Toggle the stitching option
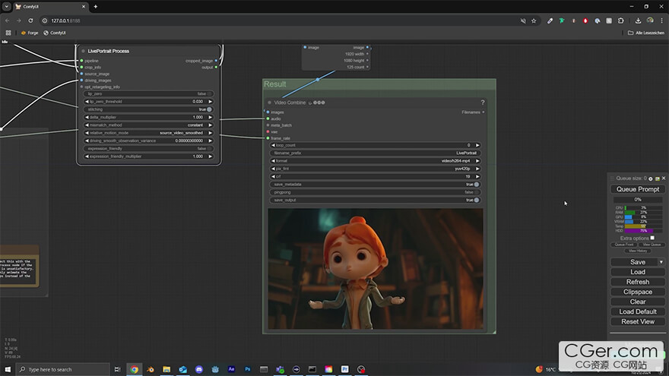669x376 pixels. pyautogui.click(x=148, y=109)
